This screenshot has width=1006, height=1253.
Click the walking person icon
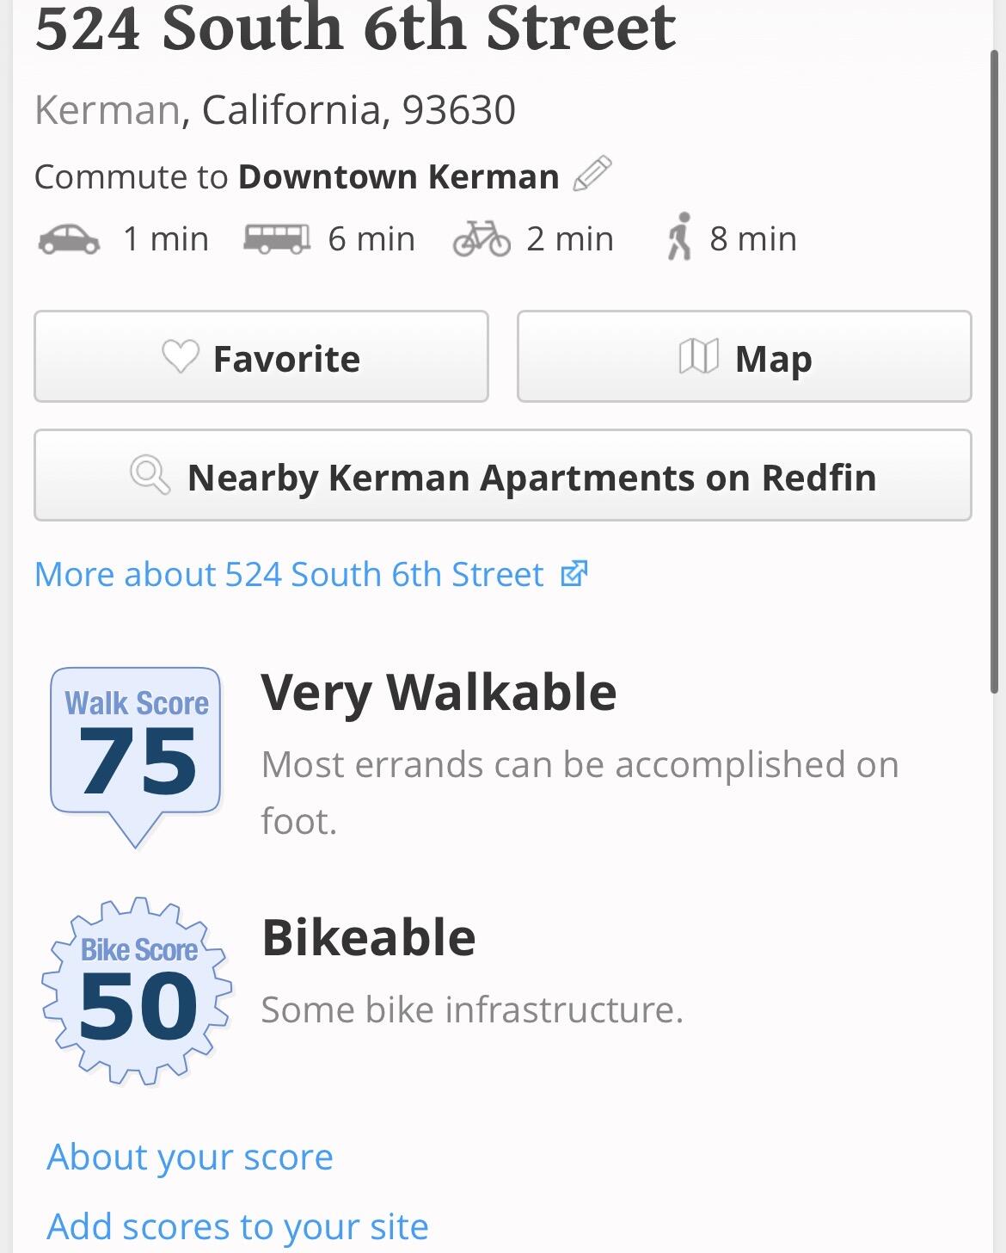(x=679, y=237)
